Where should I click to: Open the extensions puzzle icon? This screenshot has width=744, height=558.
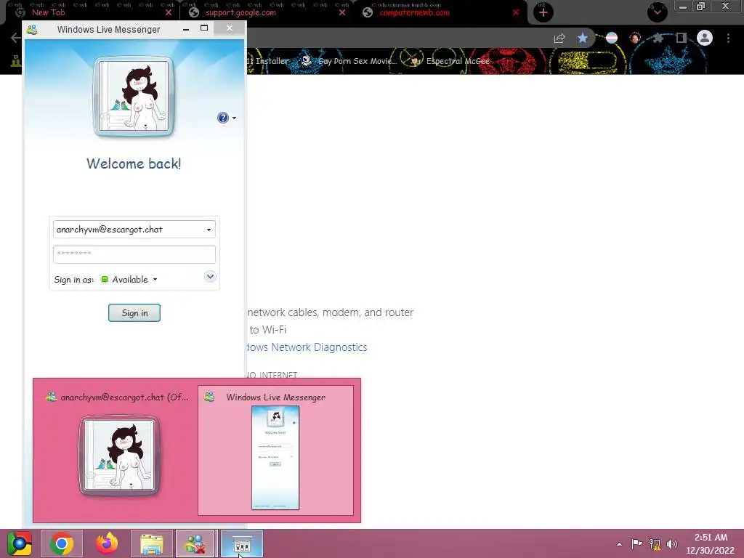658,38
